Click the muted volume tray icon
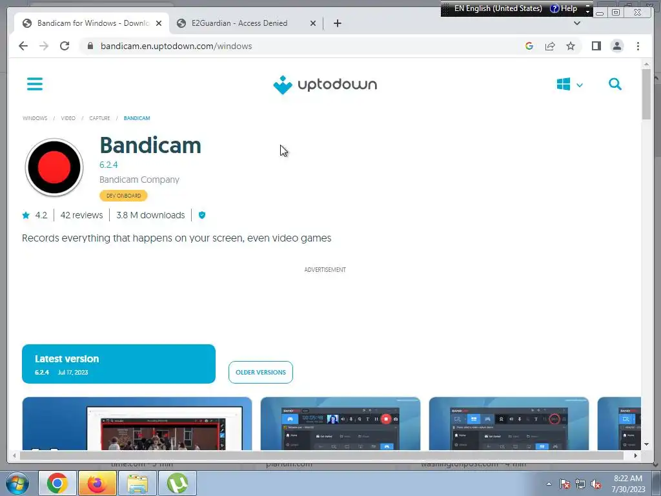The width and height of the screenshot is (661, 496). 596,484
